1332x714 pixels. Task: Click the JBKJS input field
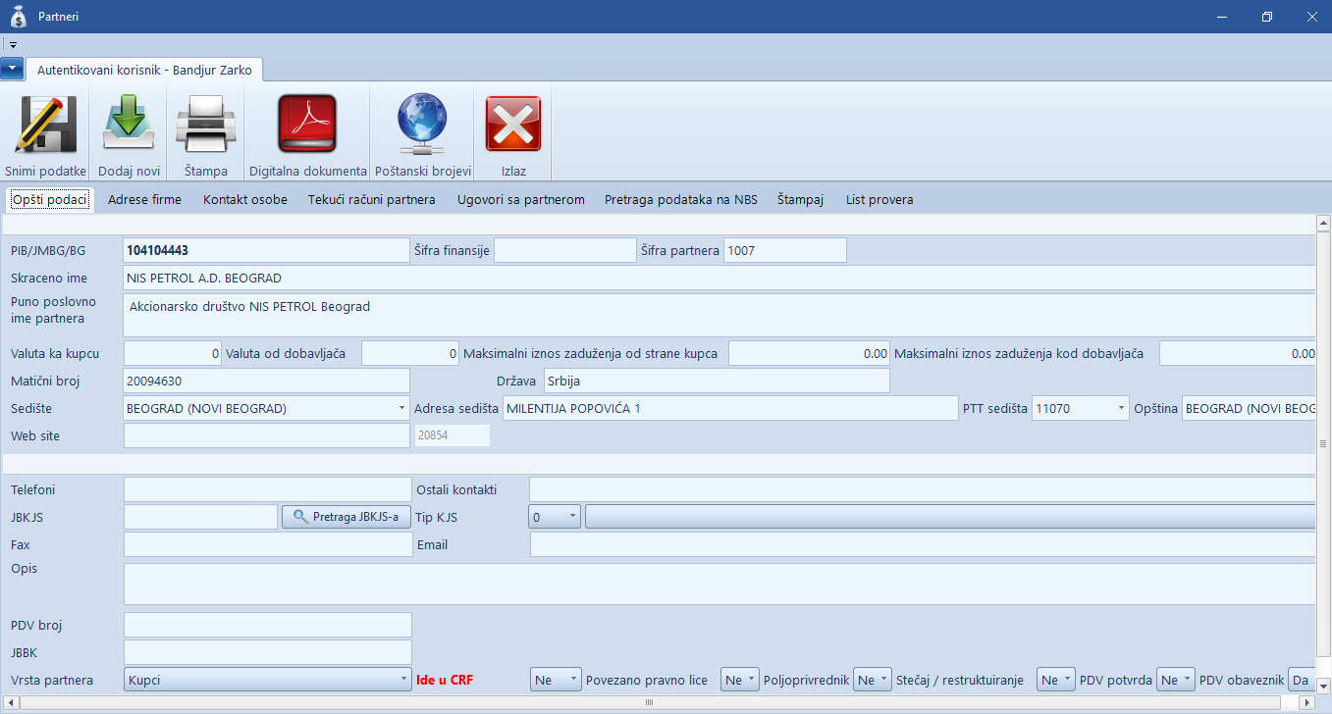pos(200,516)
